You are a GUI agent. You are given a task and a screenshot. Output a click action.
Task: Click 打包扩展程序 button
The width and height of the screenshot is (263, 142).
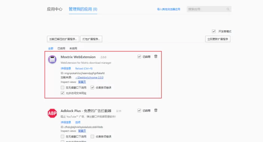click(91, 39)
